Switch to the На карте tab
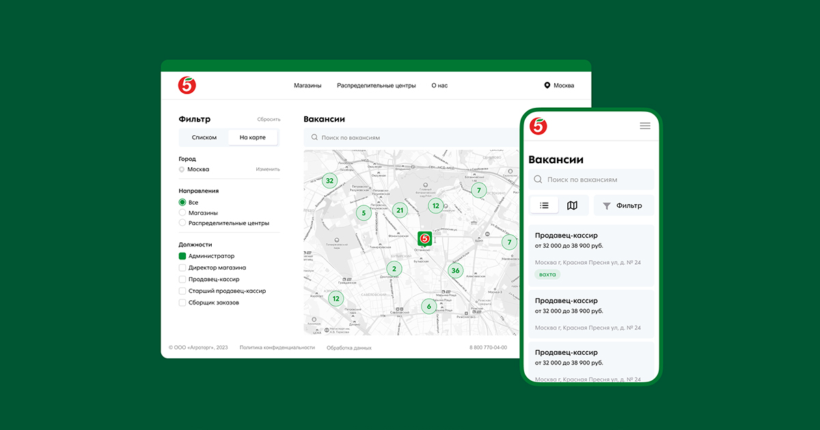 [253, 137]
